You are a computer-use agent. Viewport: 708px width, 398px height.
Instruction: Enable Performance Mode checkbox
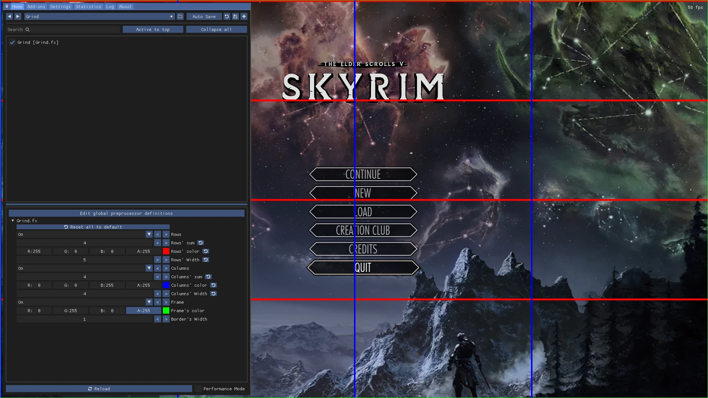point(198,389)
